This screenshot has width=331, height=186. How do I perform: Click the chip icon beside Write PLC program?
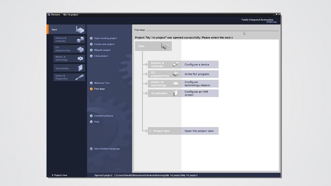[x=175, y=74]
